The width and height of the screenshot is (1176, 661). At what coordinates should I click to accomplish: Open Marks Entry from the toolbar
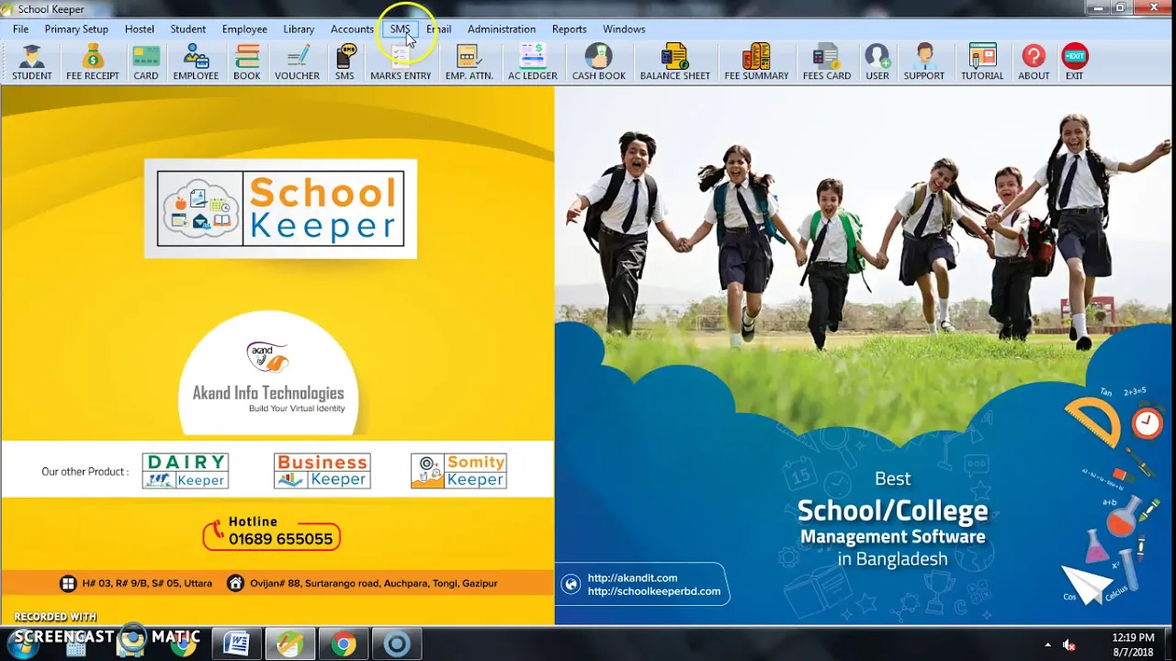tap(401, 62)
